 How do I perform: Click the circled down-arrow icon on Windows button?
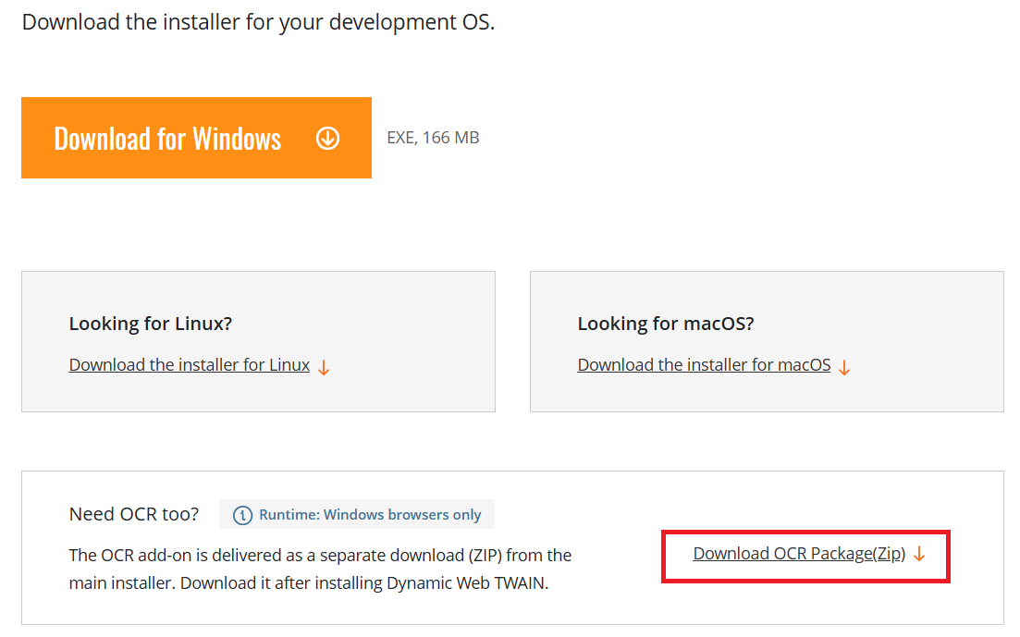[327, 139]
